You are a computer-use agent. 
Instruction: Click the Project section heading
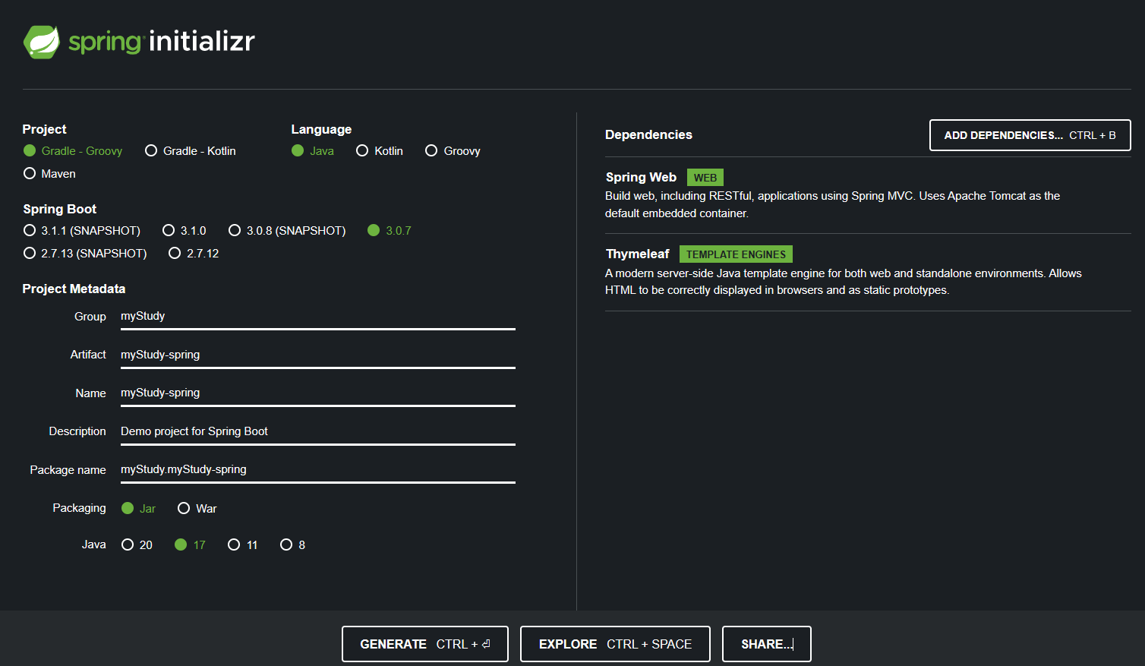tap(44, 129)
